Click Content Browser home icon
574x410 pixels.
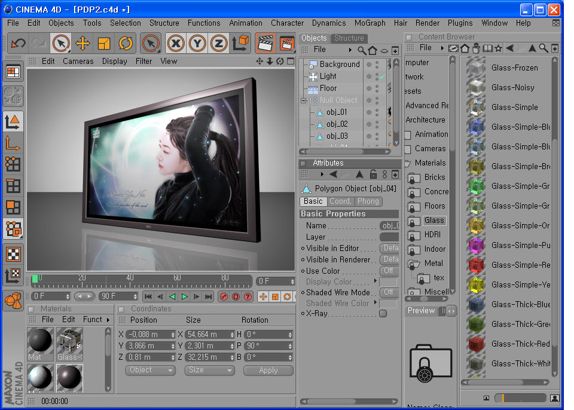coord(465,48)
